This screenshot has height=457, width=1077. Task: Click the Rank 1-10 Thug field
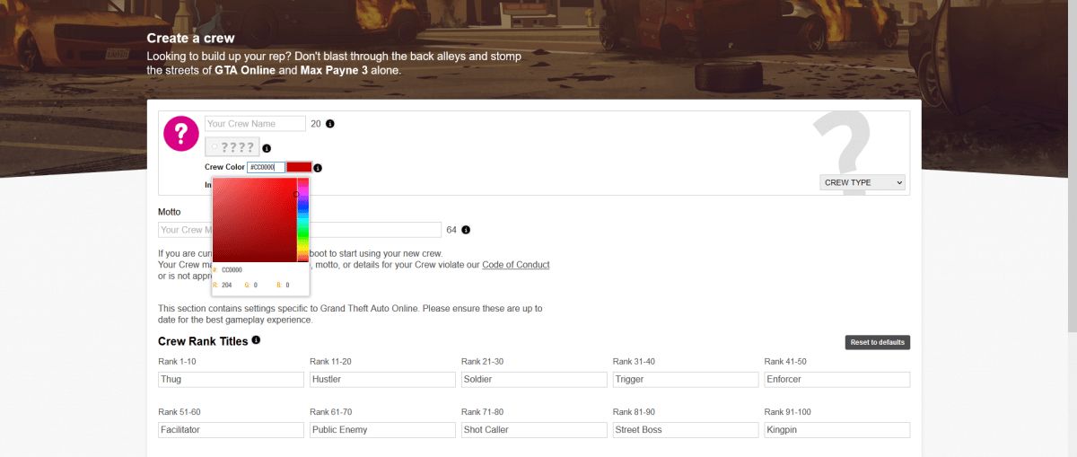(231, 380)
